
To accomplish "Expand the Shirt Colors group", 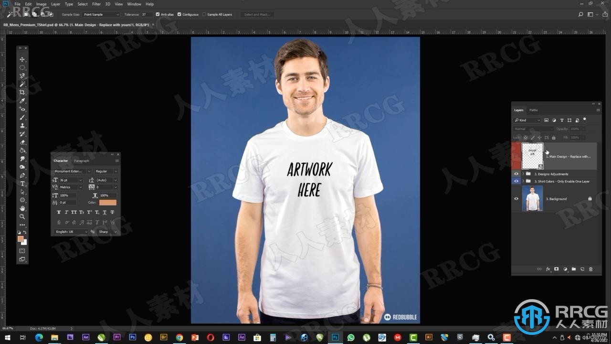I will click(523, 182).
